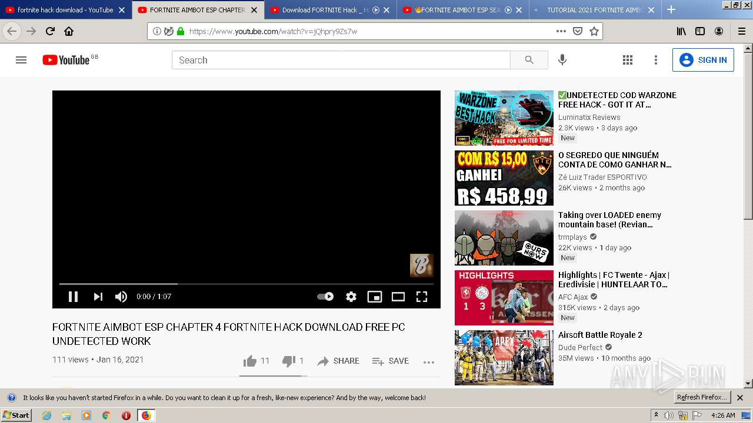Open FC Twente - Ajax highlights thumbnail
Viewport: 753px width, 423px height.
click(x=504, y=298)
